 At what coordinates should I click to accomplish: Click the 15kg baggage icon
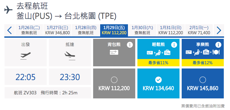click(x=167, y=52)
